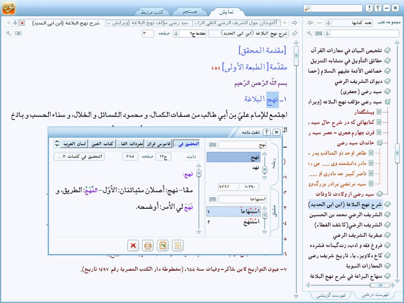
Task: Switch to the کتب مرتبط tab
Action: pos(152,12)
